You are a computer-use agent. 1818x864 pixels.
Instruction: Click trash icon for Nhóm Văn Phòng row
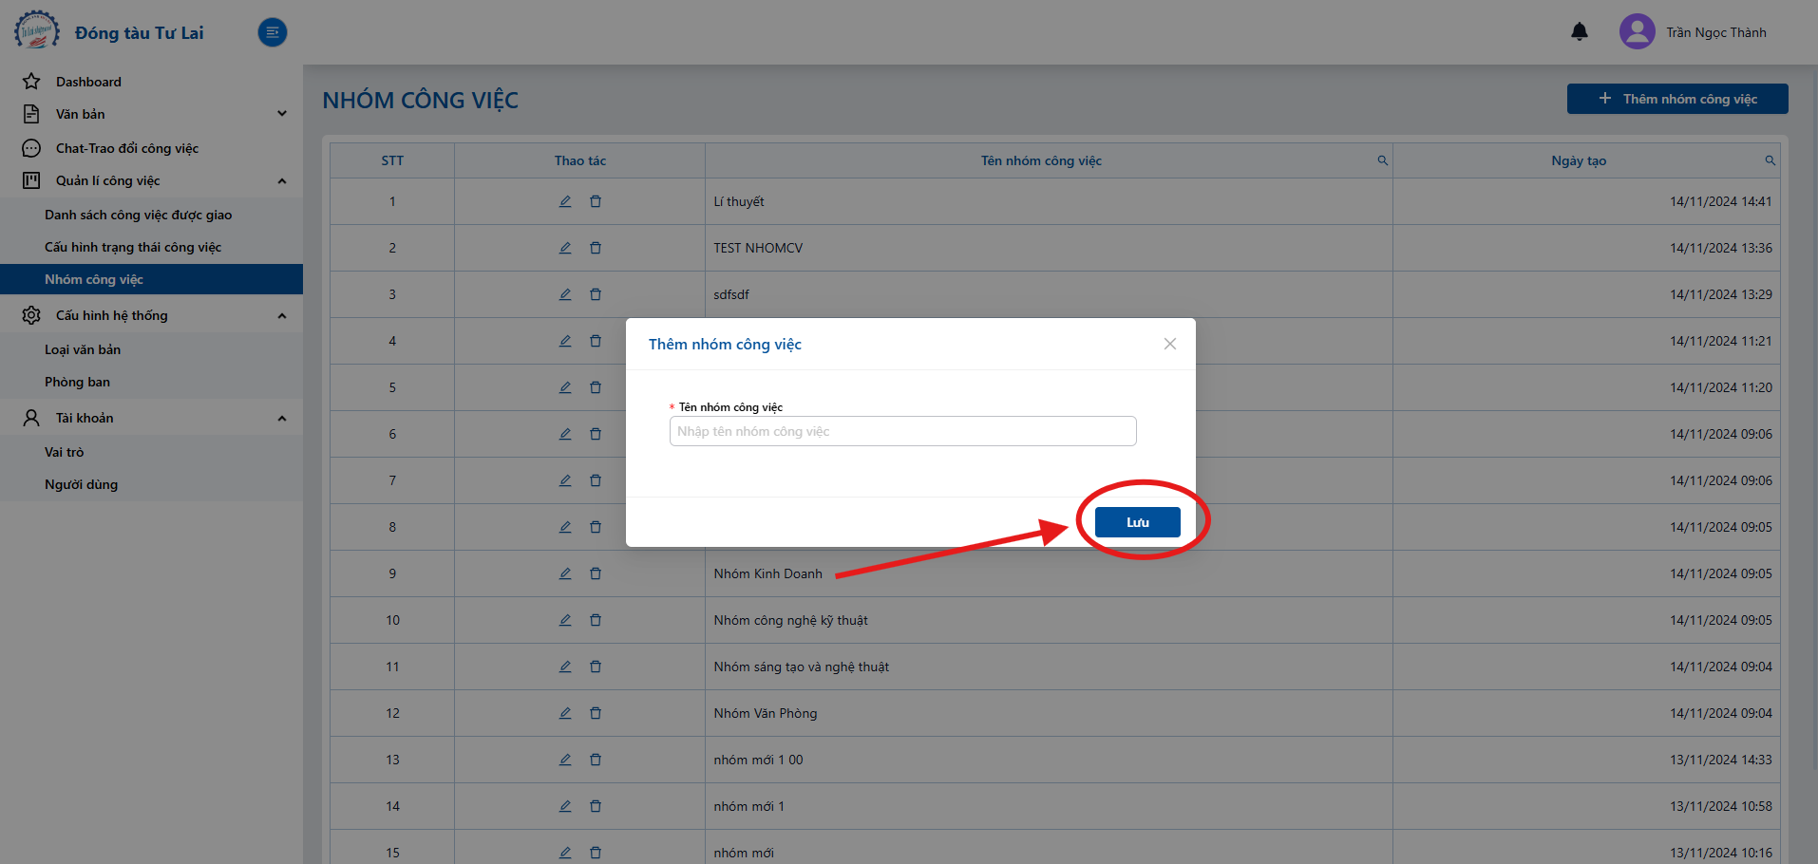coord(596,713)
